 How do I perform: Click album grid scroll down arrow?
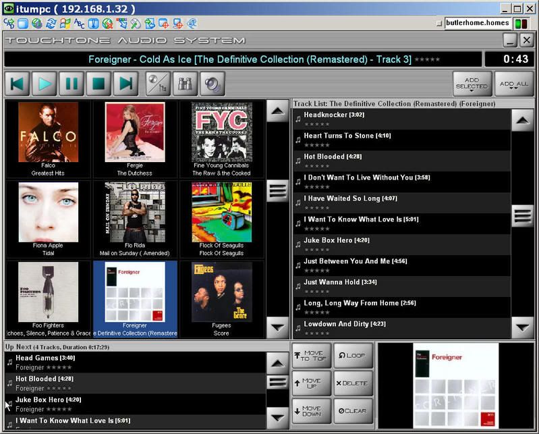[278, 327]
